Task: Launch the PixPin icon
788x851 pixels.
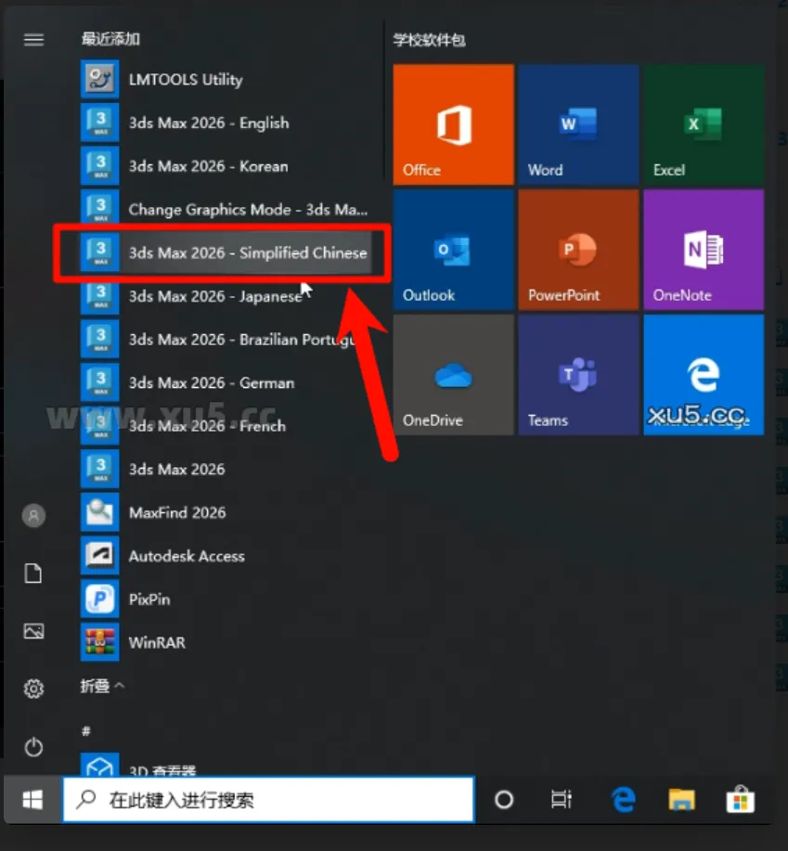Action: click(x=100, y=600)
